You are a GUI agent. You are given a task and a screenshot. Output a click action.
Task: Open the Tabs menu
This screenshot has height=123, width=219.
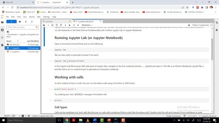pyautogui.click(x=39, y=17)
